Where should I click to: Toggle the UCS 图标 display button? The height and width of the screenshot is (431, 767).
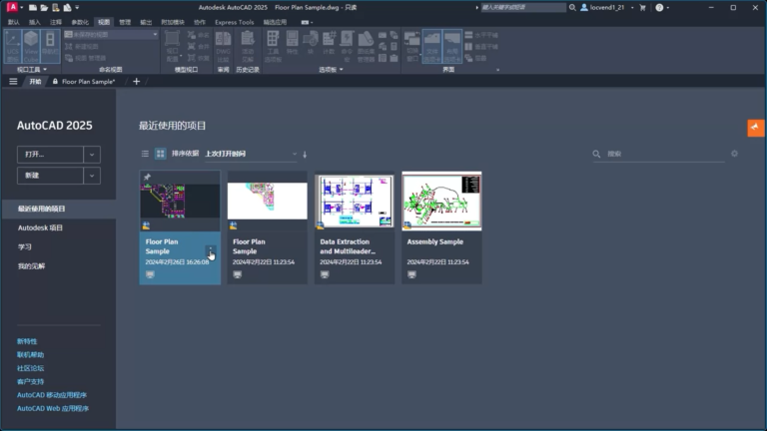point(13,47)
